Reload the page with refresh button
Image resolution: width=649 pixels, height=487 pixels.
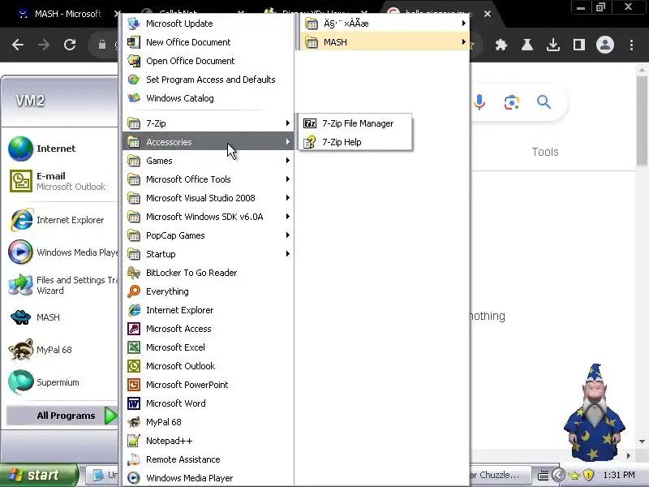pos(70,45)
